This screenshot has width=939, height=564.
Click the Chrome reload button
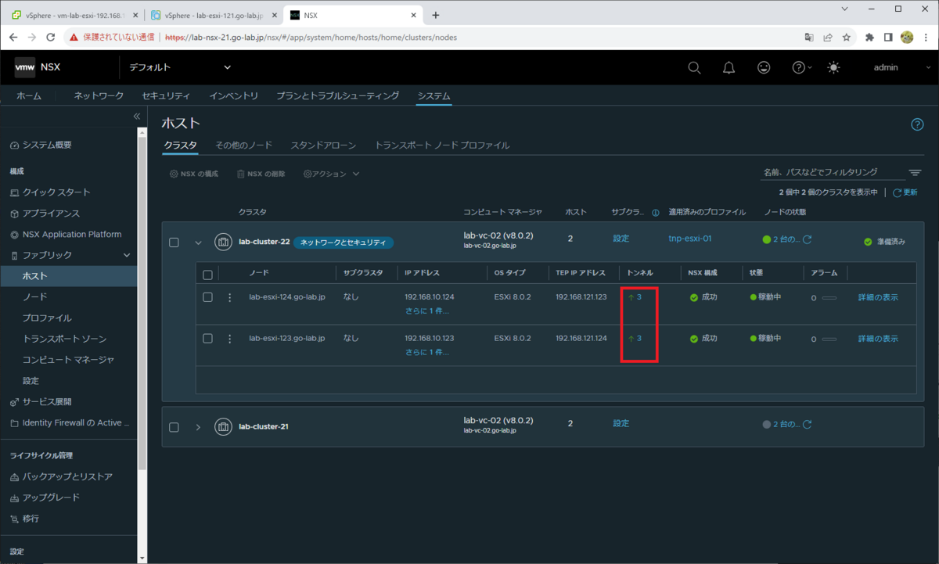(51, 37)
